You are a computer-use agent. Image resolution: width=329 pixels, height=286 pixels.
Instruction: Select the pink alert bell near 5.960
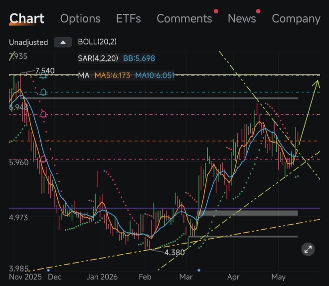43,159
